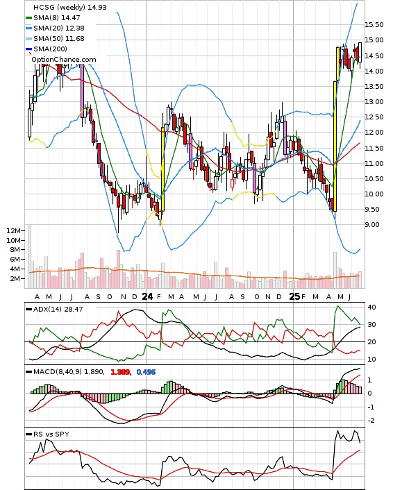The height and width of the screenshot is (490, 393).
Task: Click the 40 tick on the ADX axis
Action: [371, 307]
